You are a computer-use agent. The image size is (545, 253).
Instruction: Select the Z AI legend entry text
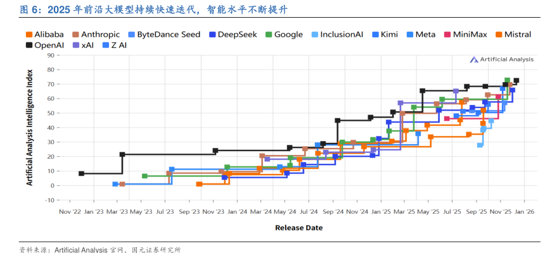click(119, 46)
